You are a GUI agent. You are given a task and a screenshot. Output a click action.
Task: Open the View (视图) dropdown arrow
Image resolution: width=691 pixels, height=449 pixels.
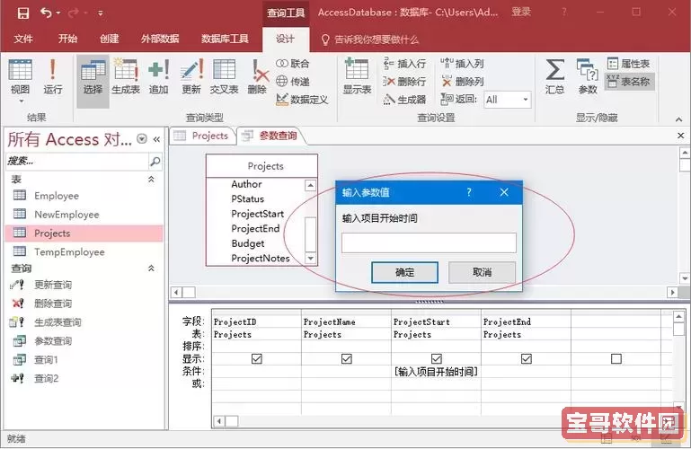pyautogui.click(x=21, y=101)
